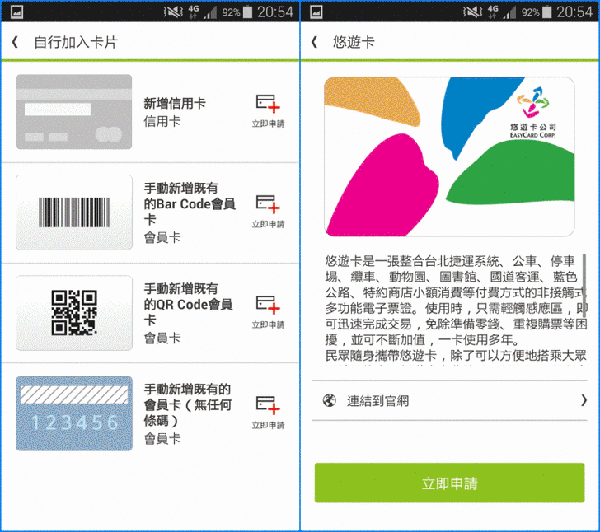600x532 pixels.
Task: Open the 連結到官網 link
Action: [x=449, y=400]
